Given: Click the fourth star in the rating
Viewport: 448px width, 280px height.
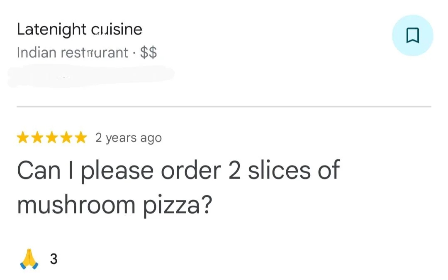Looking at the screenshot, I should pyautogui.click(x=67, y=137).
